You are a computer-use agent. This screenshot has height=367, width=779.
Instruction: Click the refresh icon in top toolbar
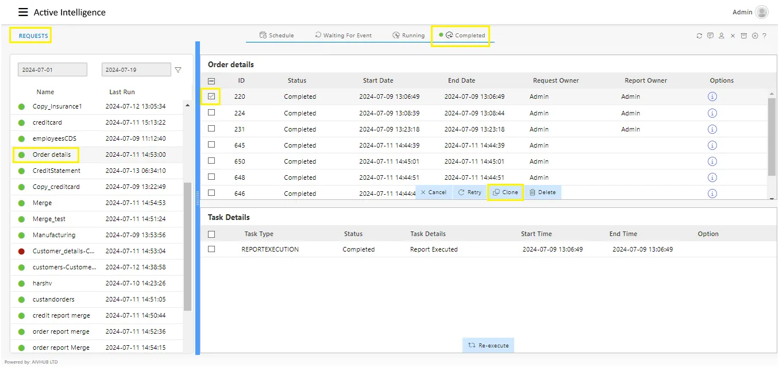(x=699, y=36)
